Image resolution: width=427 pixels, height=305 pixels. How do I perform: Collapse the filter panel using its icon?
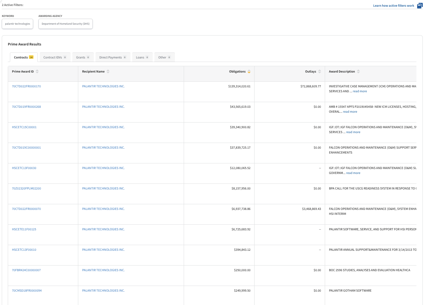(x=420, y=6)
